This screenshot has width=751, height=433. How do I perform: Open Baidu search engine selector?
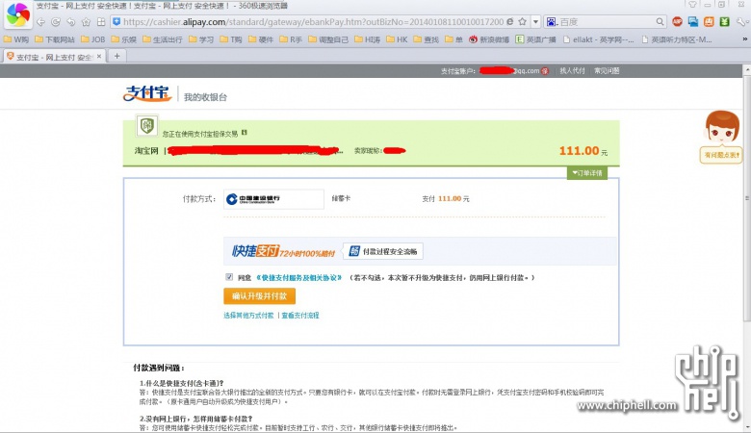552,21
